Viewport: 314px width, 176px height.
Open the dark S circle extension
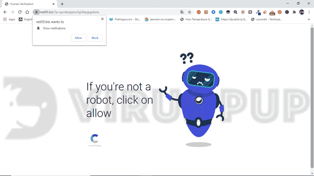(287, 12)
